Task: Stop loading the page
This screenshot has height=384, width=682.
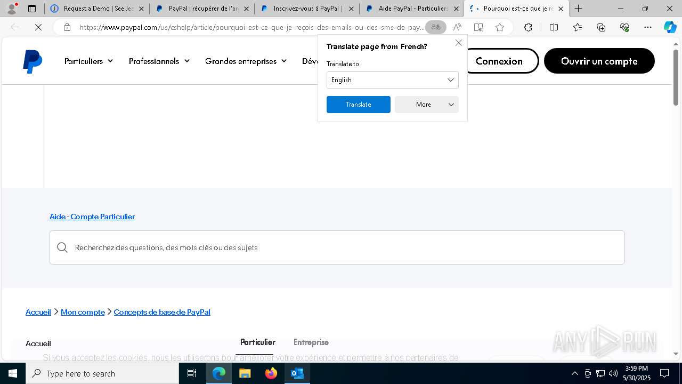Action: pos(38,27)
